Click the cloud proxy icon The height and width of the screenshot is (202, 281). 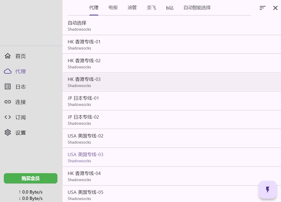click(8, 71)
